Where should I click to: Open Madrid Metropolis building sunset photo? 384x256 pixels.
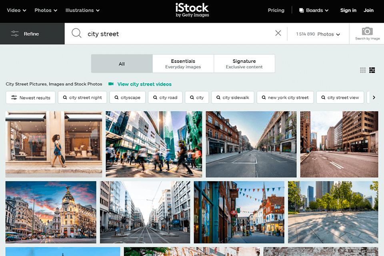(51, 212)
